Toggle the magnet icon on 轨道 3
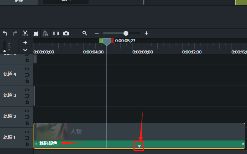The width and height of the screenshot is (247, 154). point(27,96)
